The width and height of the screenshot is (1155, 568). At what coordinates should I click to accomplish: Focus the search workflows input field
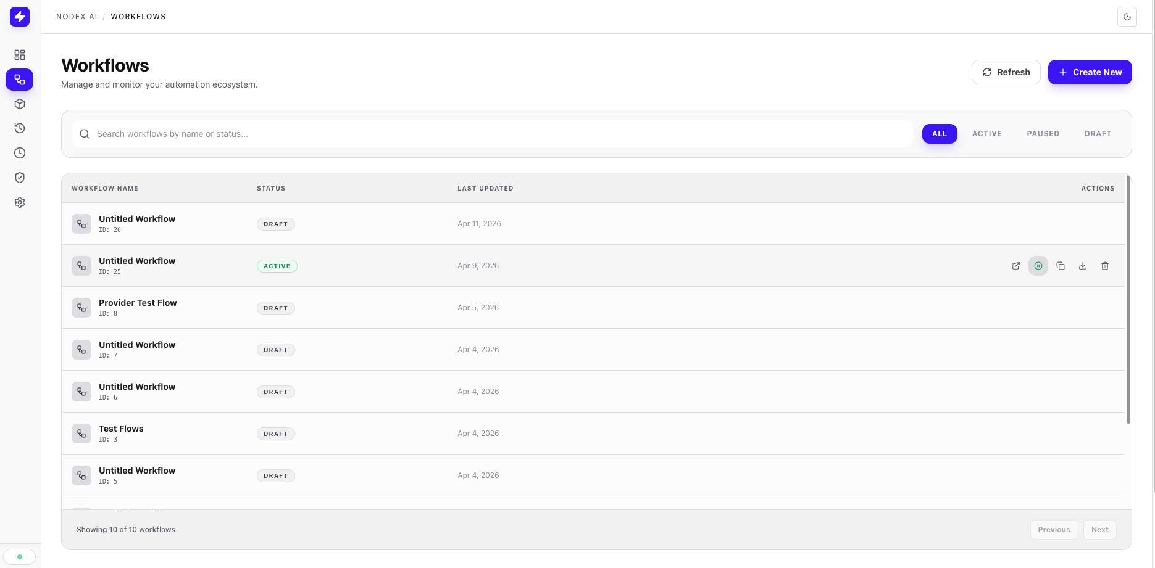[x=493, y=134]
